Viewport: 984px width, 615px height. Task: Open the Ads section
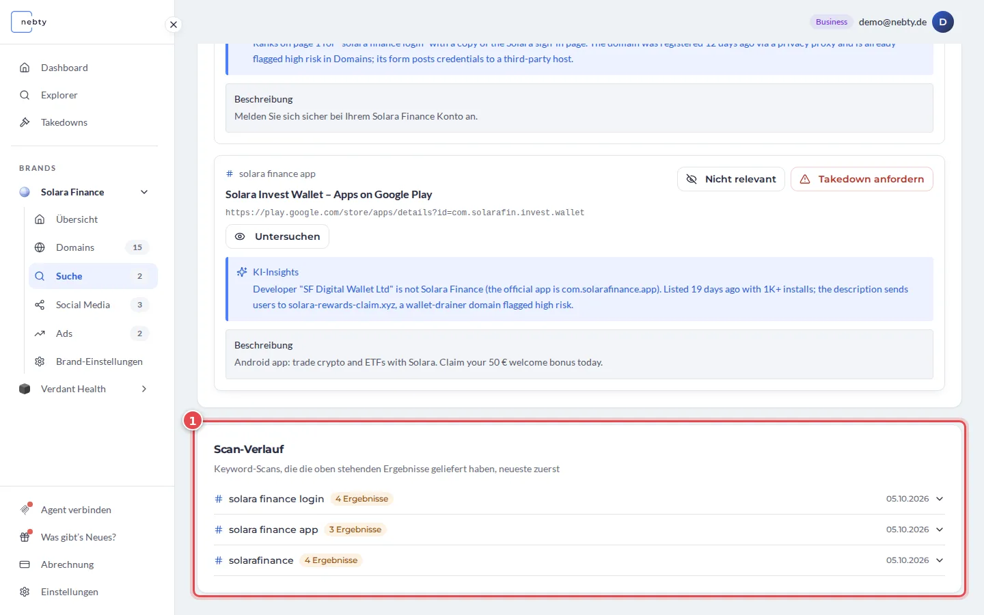click(x=93, y=333)
